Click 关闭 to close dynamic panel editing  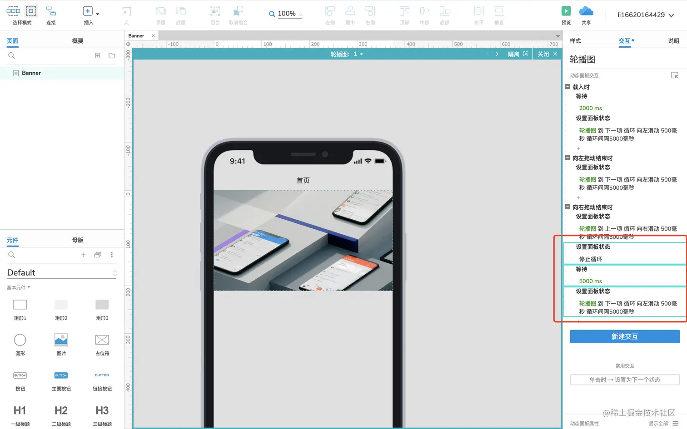[x=548, y=54]
